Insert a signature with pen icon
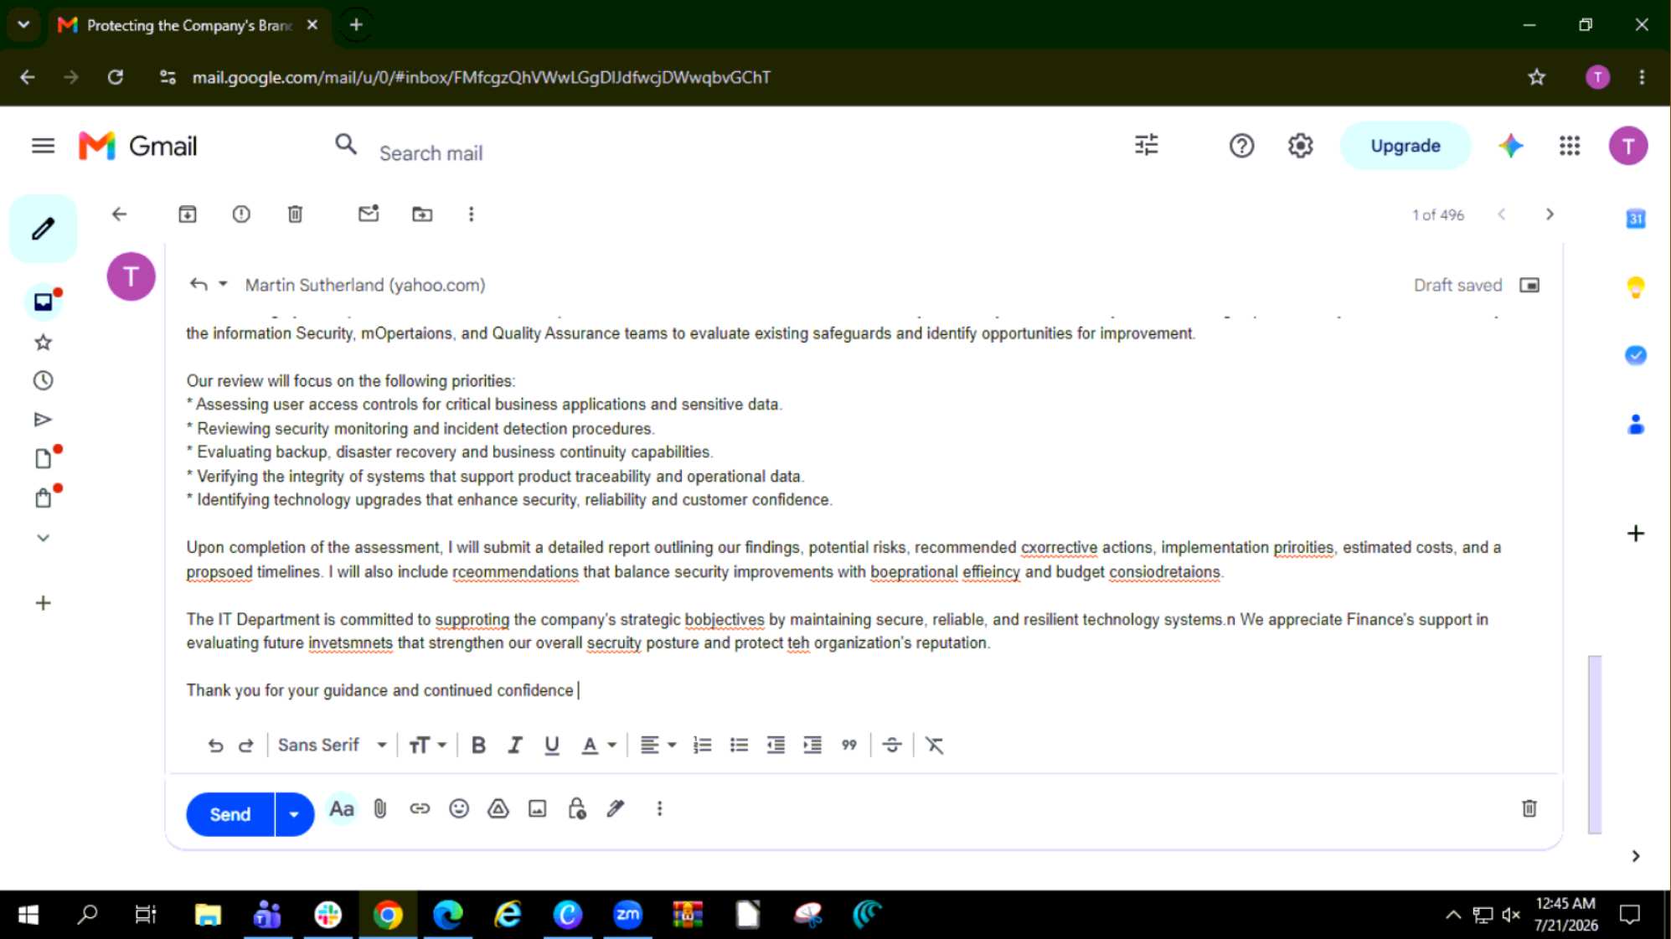 click(616, 808)
